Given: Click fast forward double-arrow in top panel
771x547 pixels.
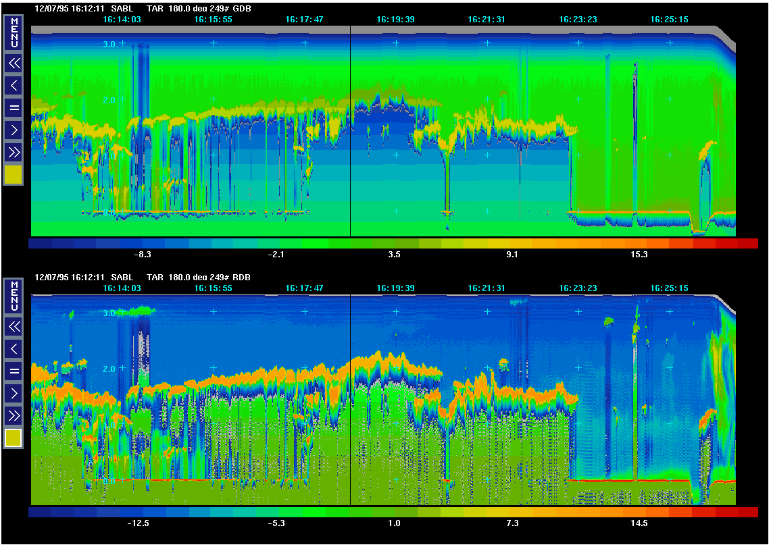Looking at the screenshot, I should (x=14, y=152).
